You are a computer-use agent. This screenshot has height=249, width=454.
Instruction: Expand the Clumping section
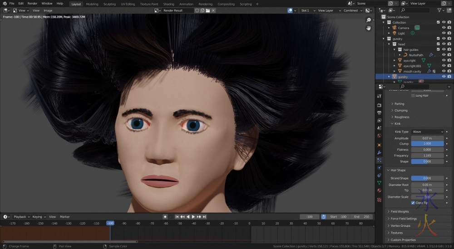[400, 110]
